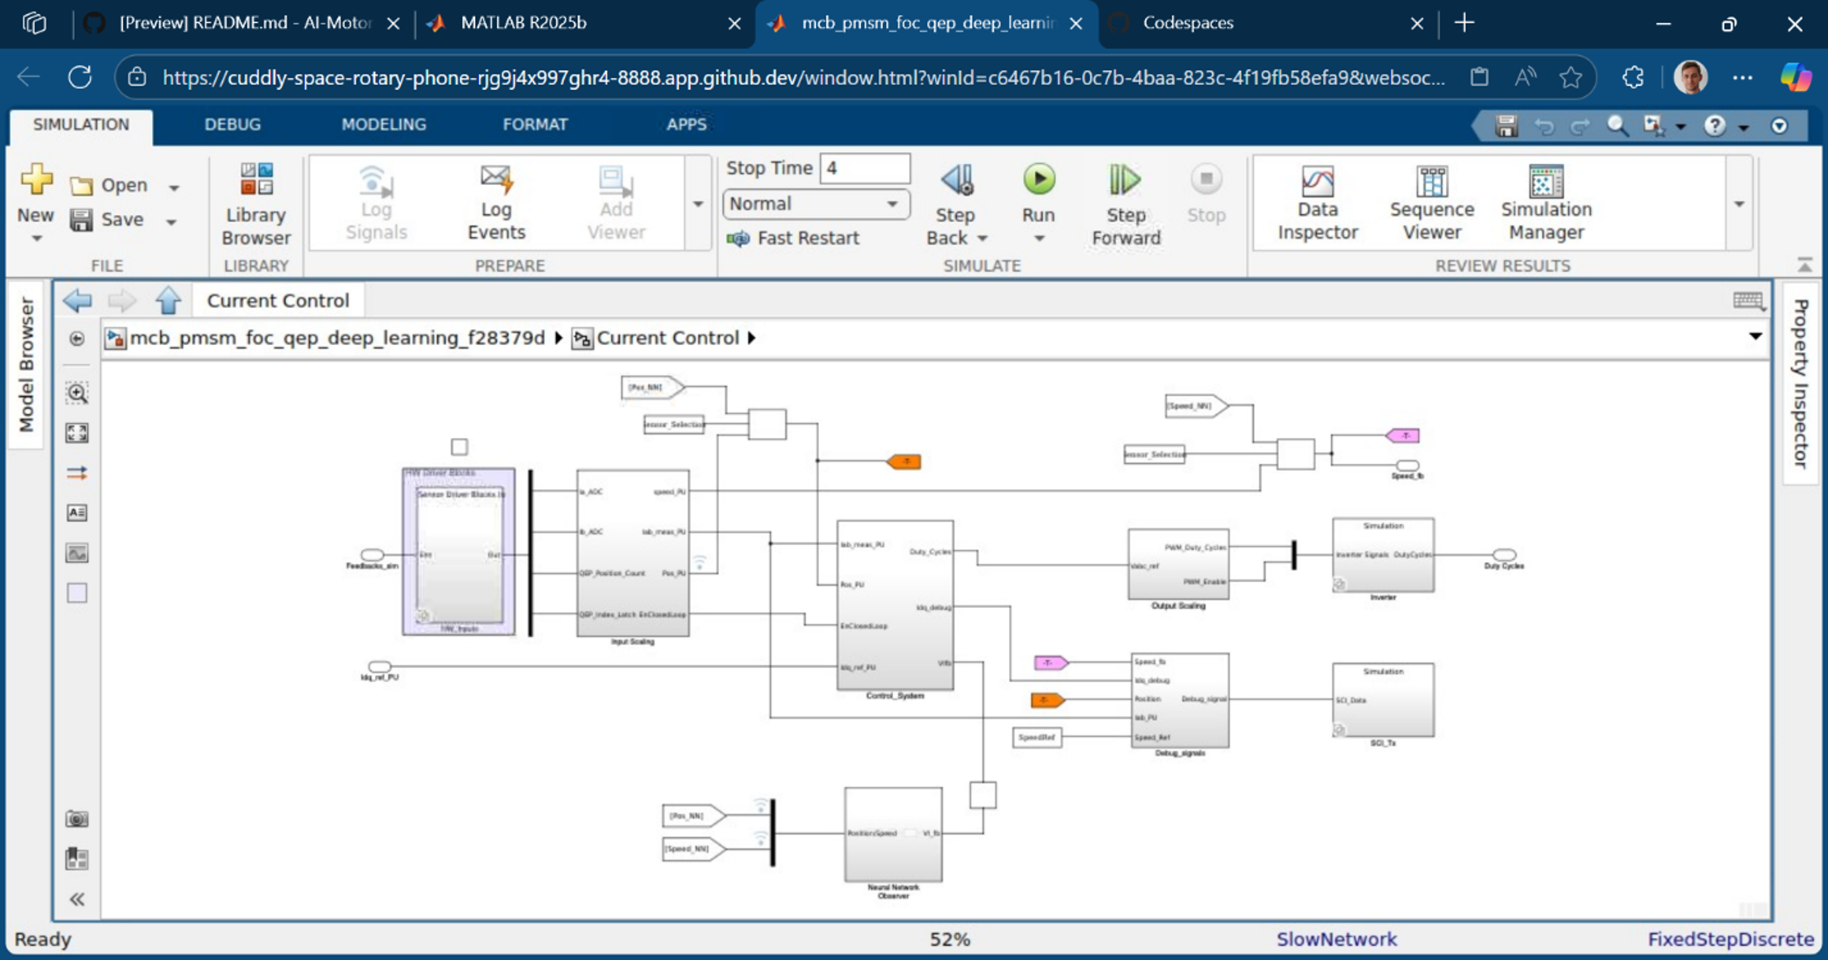Viewport: 1828px width, 960px height.
Task: Switch to the MODELING ribbon tab
Action: [383, 125]
